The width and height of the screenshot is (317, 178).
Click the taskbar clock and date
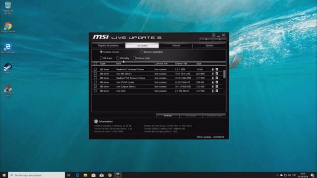tap(303, 175)
